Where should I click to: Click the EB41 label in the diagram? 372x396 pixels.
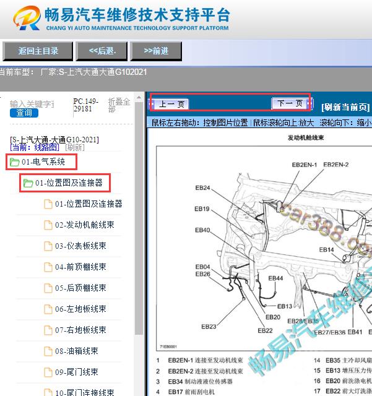click(355, 332)
